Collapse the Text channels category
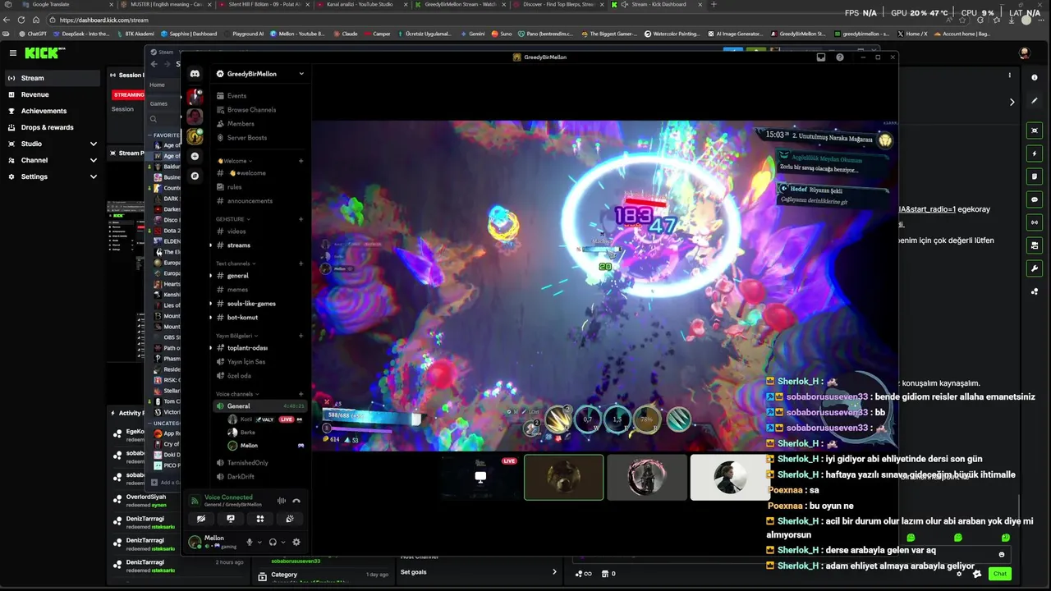 pos(236,263)
